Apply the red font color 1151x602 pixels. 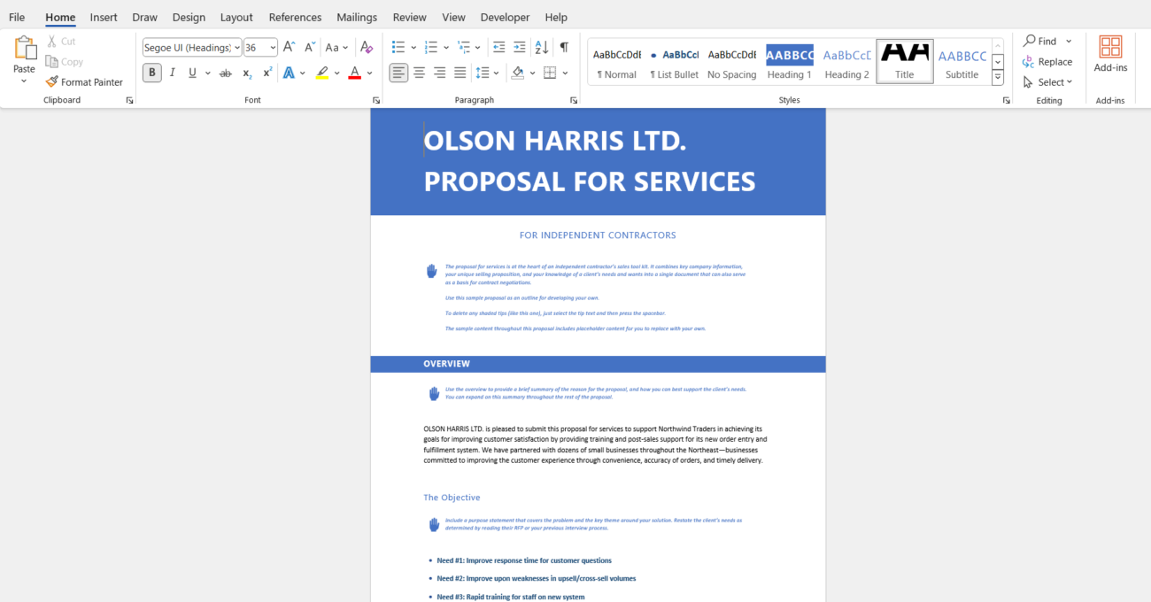tap(355, 73)
